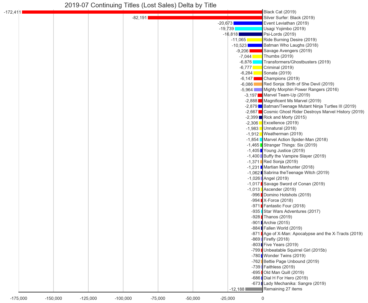
Task: Select the Sonata (2019) label
Action: (x=277, y=73)
